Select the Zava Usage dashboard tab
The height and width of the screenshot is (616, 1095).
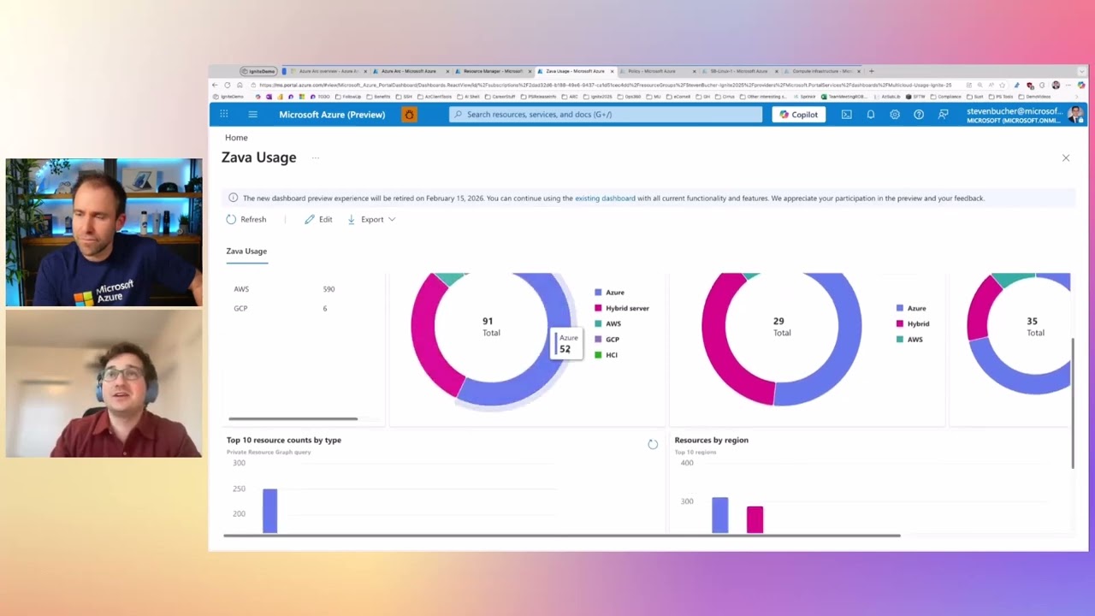pos(246,251)
